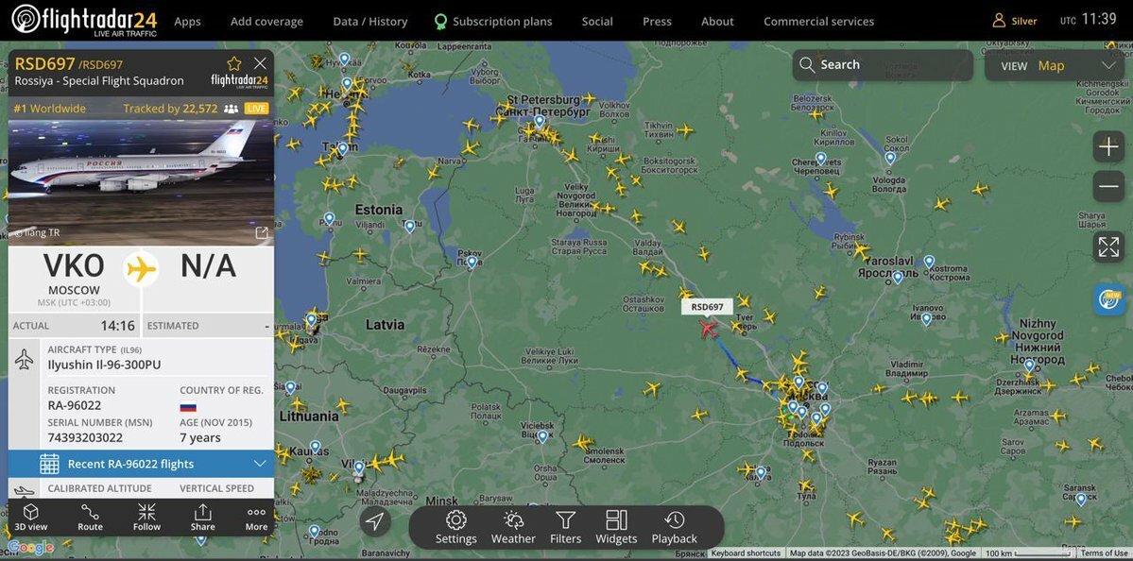Open flight Filters

[x=566, y=527]
